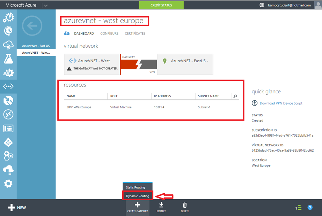Click the virtual network ID value 6125bdad-76ac…
Viewport: 322px width, 216px height.
pos(283,150)
